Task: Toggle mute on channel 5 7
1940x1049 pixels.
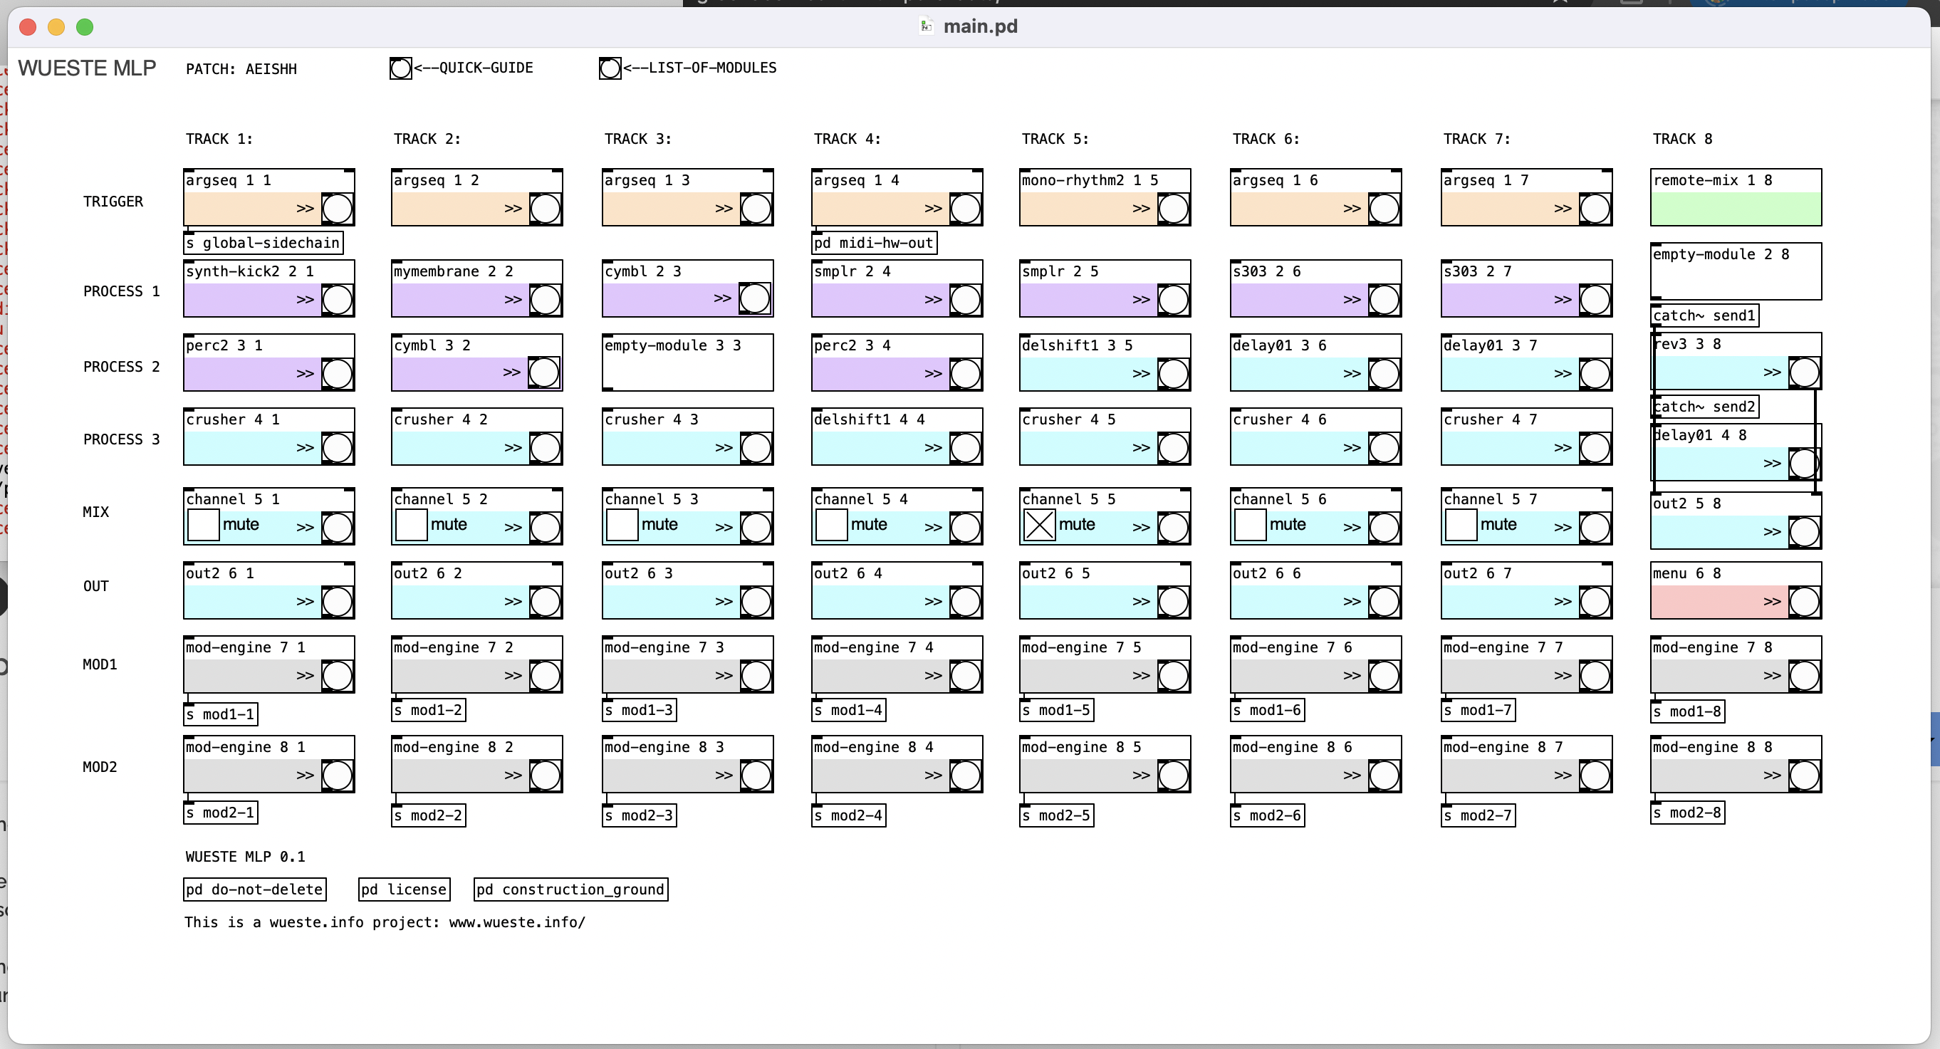Action: pos(1461,525)
